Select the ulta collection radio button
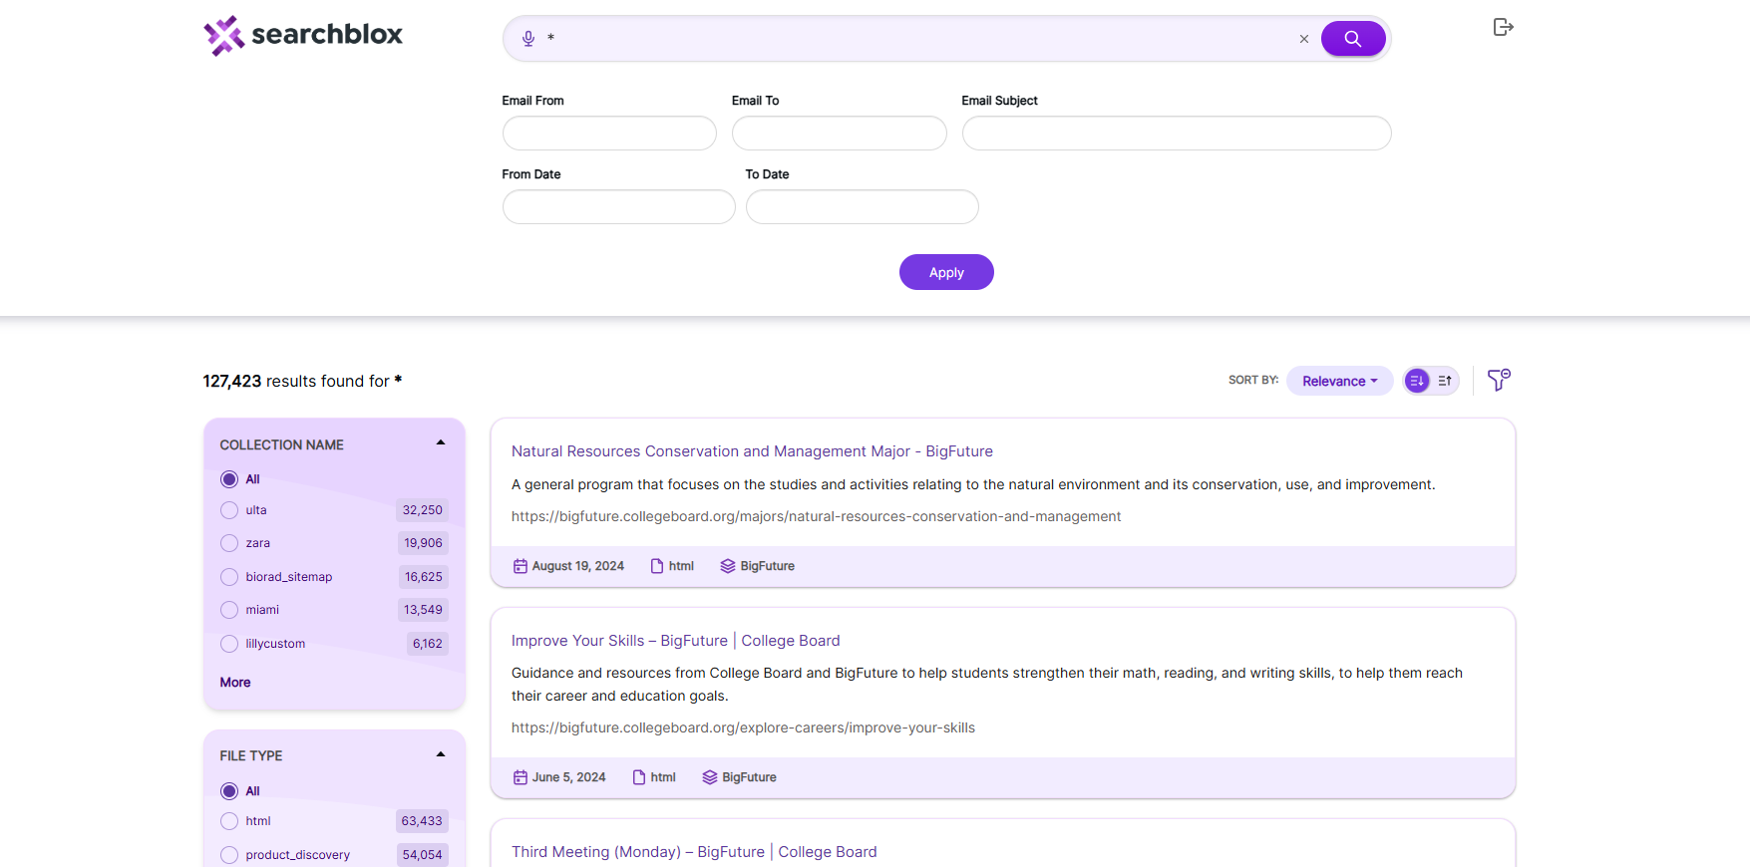Image resolution: width=1750 pixels, height=867 pixels. click(229, 510)
